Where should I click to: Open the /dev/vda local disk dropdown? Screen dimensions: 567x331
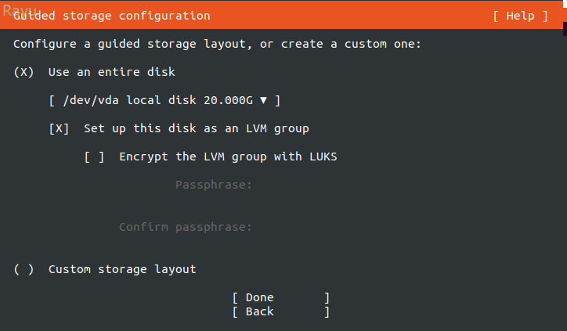164,100
